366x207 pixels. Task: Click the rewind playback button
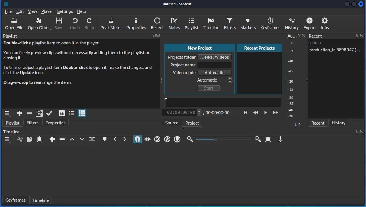point(256,113)
